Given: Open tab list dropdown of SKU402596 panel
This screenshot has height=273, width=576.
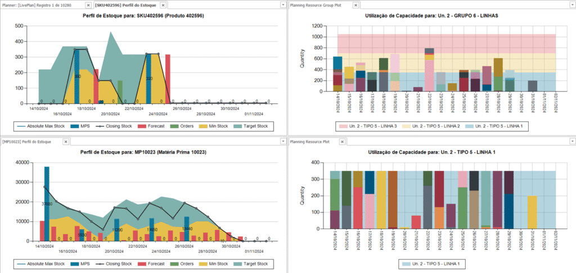Looking at the screenshot, I should pyautogui.click(x=282, y=5).
